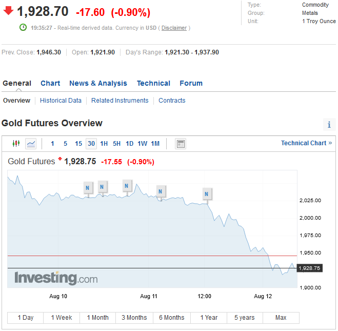This screenshot has height=331, width=338.
Task: Open the news marker just before Aug 11
Action: (127, 186)
